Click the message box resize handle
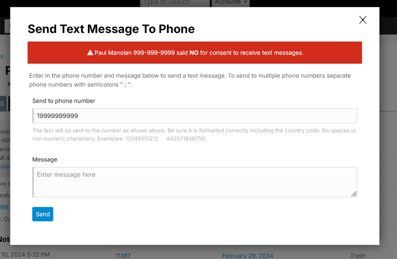The height and width of the screenshot is (259, 397). [x=354, y=194]
